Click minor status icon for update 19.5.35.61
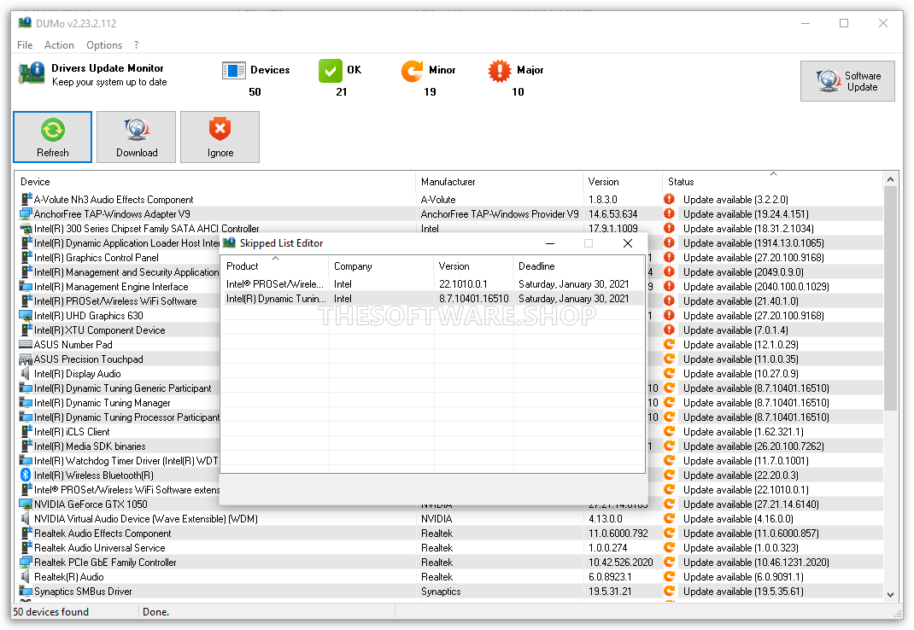Screen dimensions: 914x630 (x=669, y=592)
